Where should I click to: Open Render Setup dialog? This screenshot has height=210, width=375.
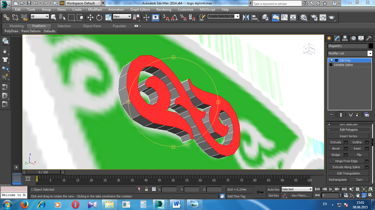314,17
